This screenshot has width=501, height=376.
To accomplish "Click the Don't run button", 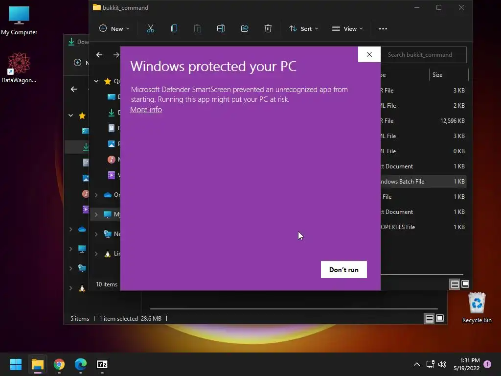I will coord(344,270).
